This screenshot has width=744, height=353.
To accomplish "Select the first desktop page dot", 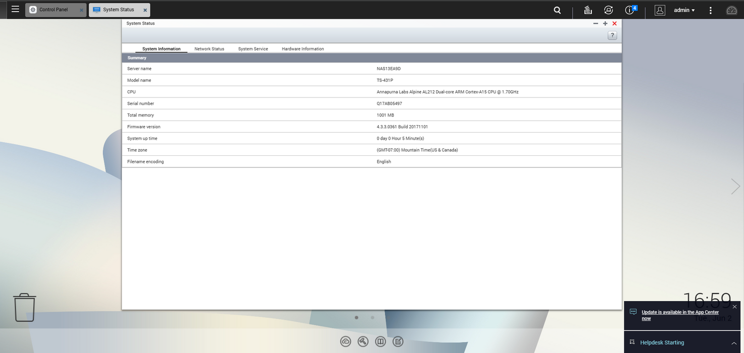I will pos(357,318).
